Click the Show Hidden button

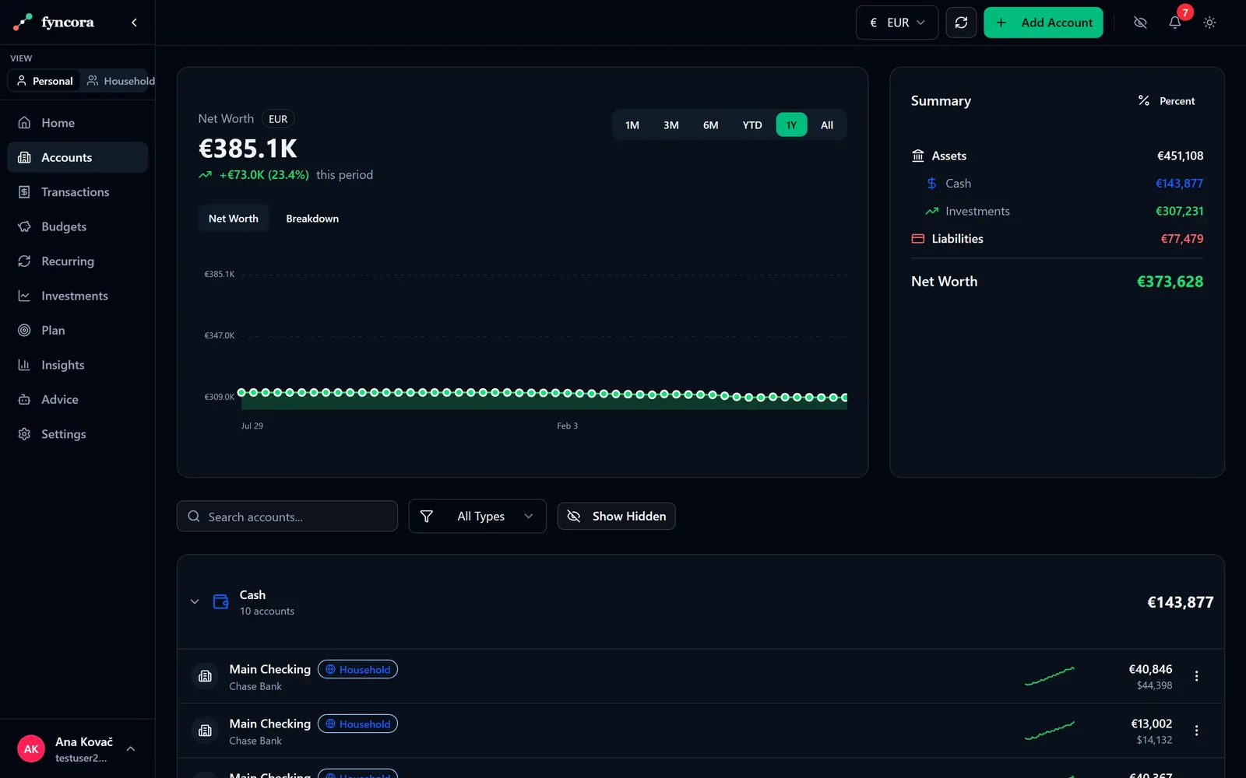pos(616,517)
